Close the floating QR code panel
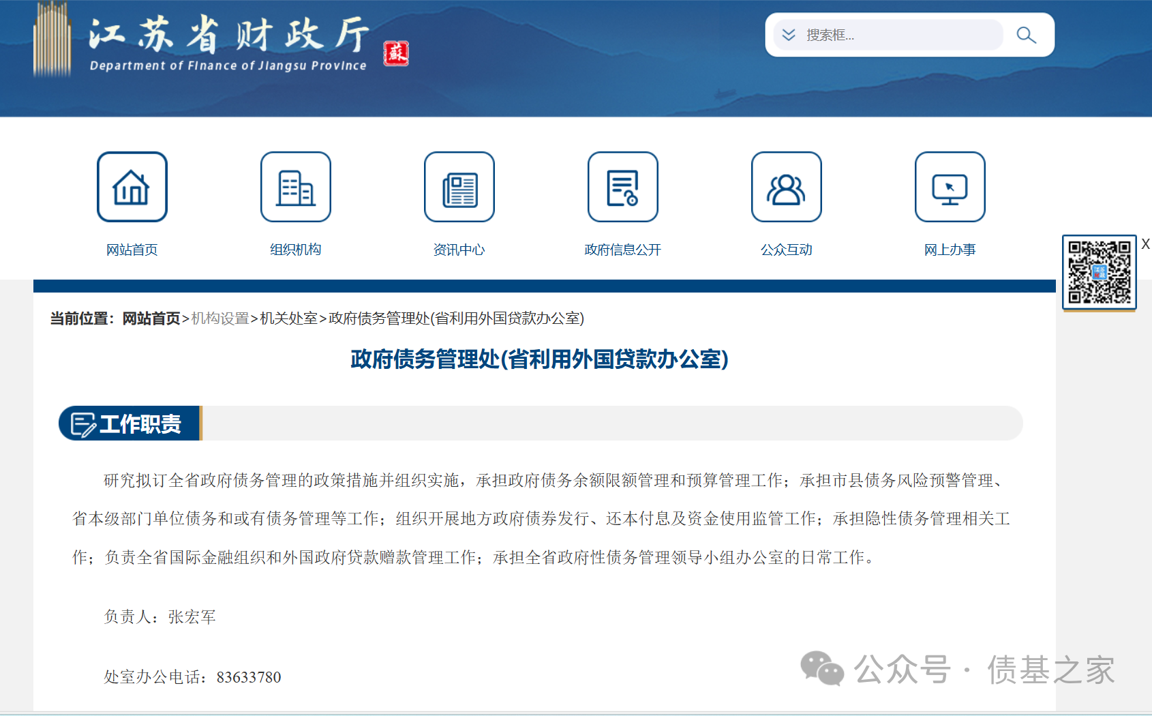Screen dimensions: 1152x716 coord(1145,244)
